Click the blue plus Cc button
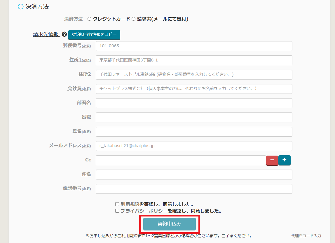The width and height of the screenshot is (335, 243). point(285,160)
